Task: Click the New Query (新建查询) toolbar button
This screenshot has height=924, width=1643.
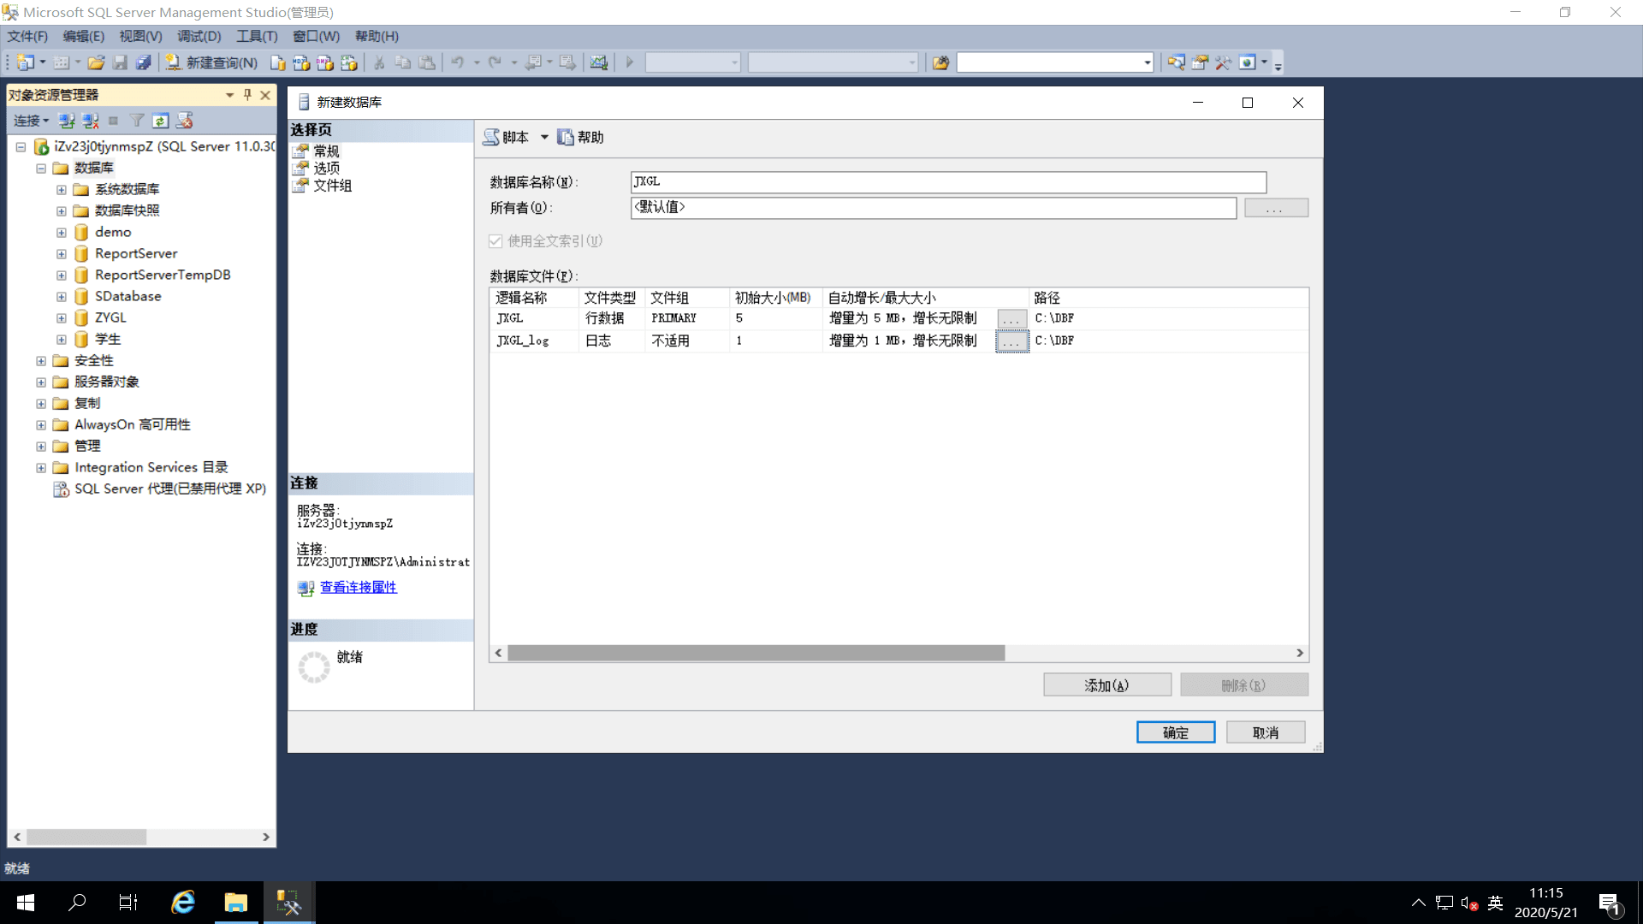Action: pos(211,62)
